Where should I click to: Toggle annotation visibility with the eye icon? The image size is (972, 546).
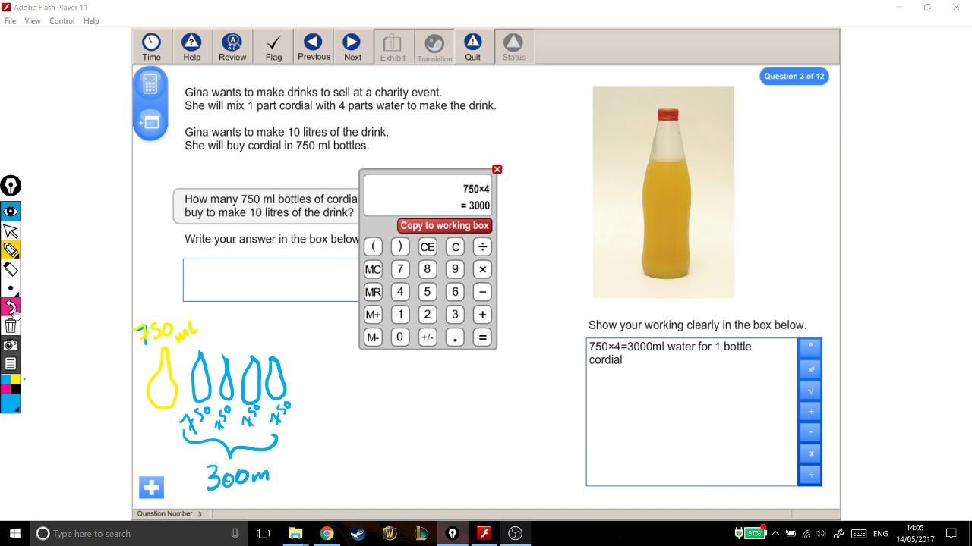pos(11,212)
